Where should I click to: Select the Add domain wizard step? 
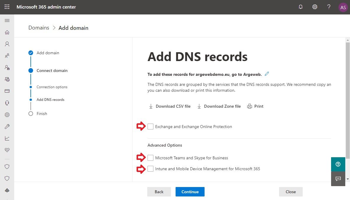[44, 53]
